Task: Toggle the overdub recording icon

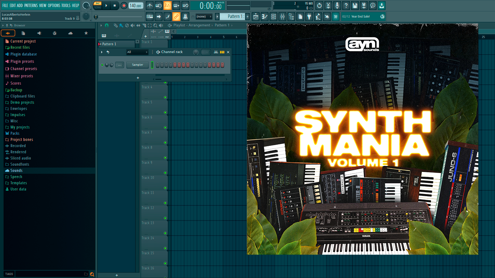Action: (x=176, y=5)
